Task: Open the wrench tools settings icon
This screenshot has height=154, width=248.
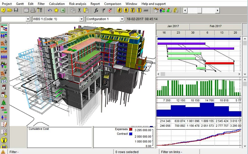Action: [39, 10]
